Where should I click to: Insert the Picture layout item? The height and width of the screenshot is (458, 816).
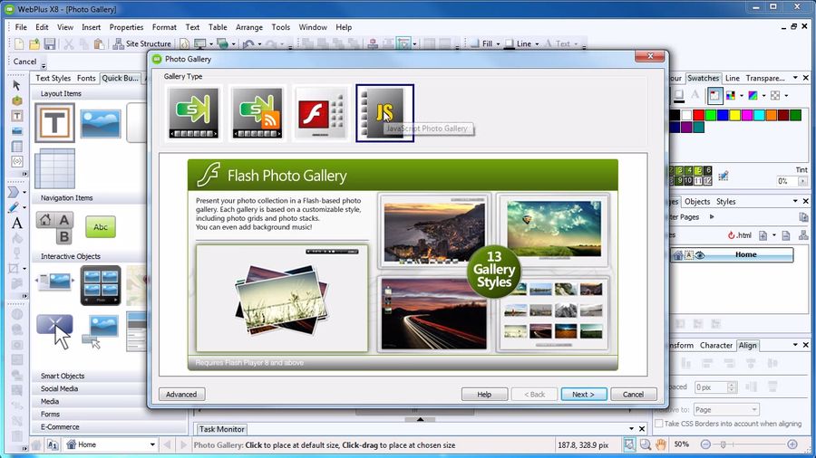[101, 123]
